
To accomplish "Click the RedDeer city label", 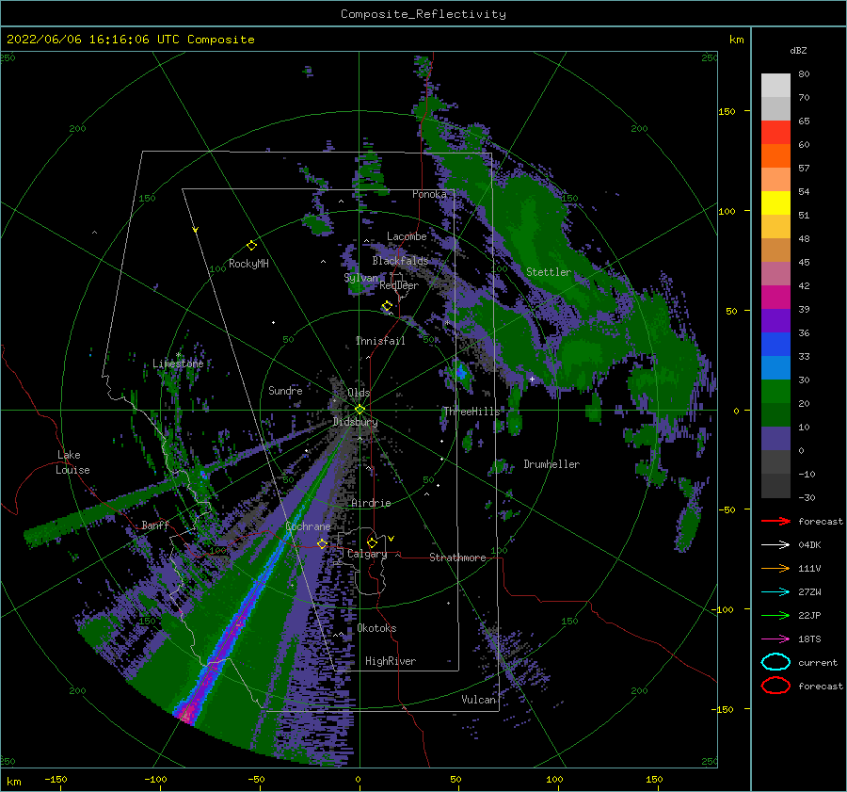I will point(399,285).
